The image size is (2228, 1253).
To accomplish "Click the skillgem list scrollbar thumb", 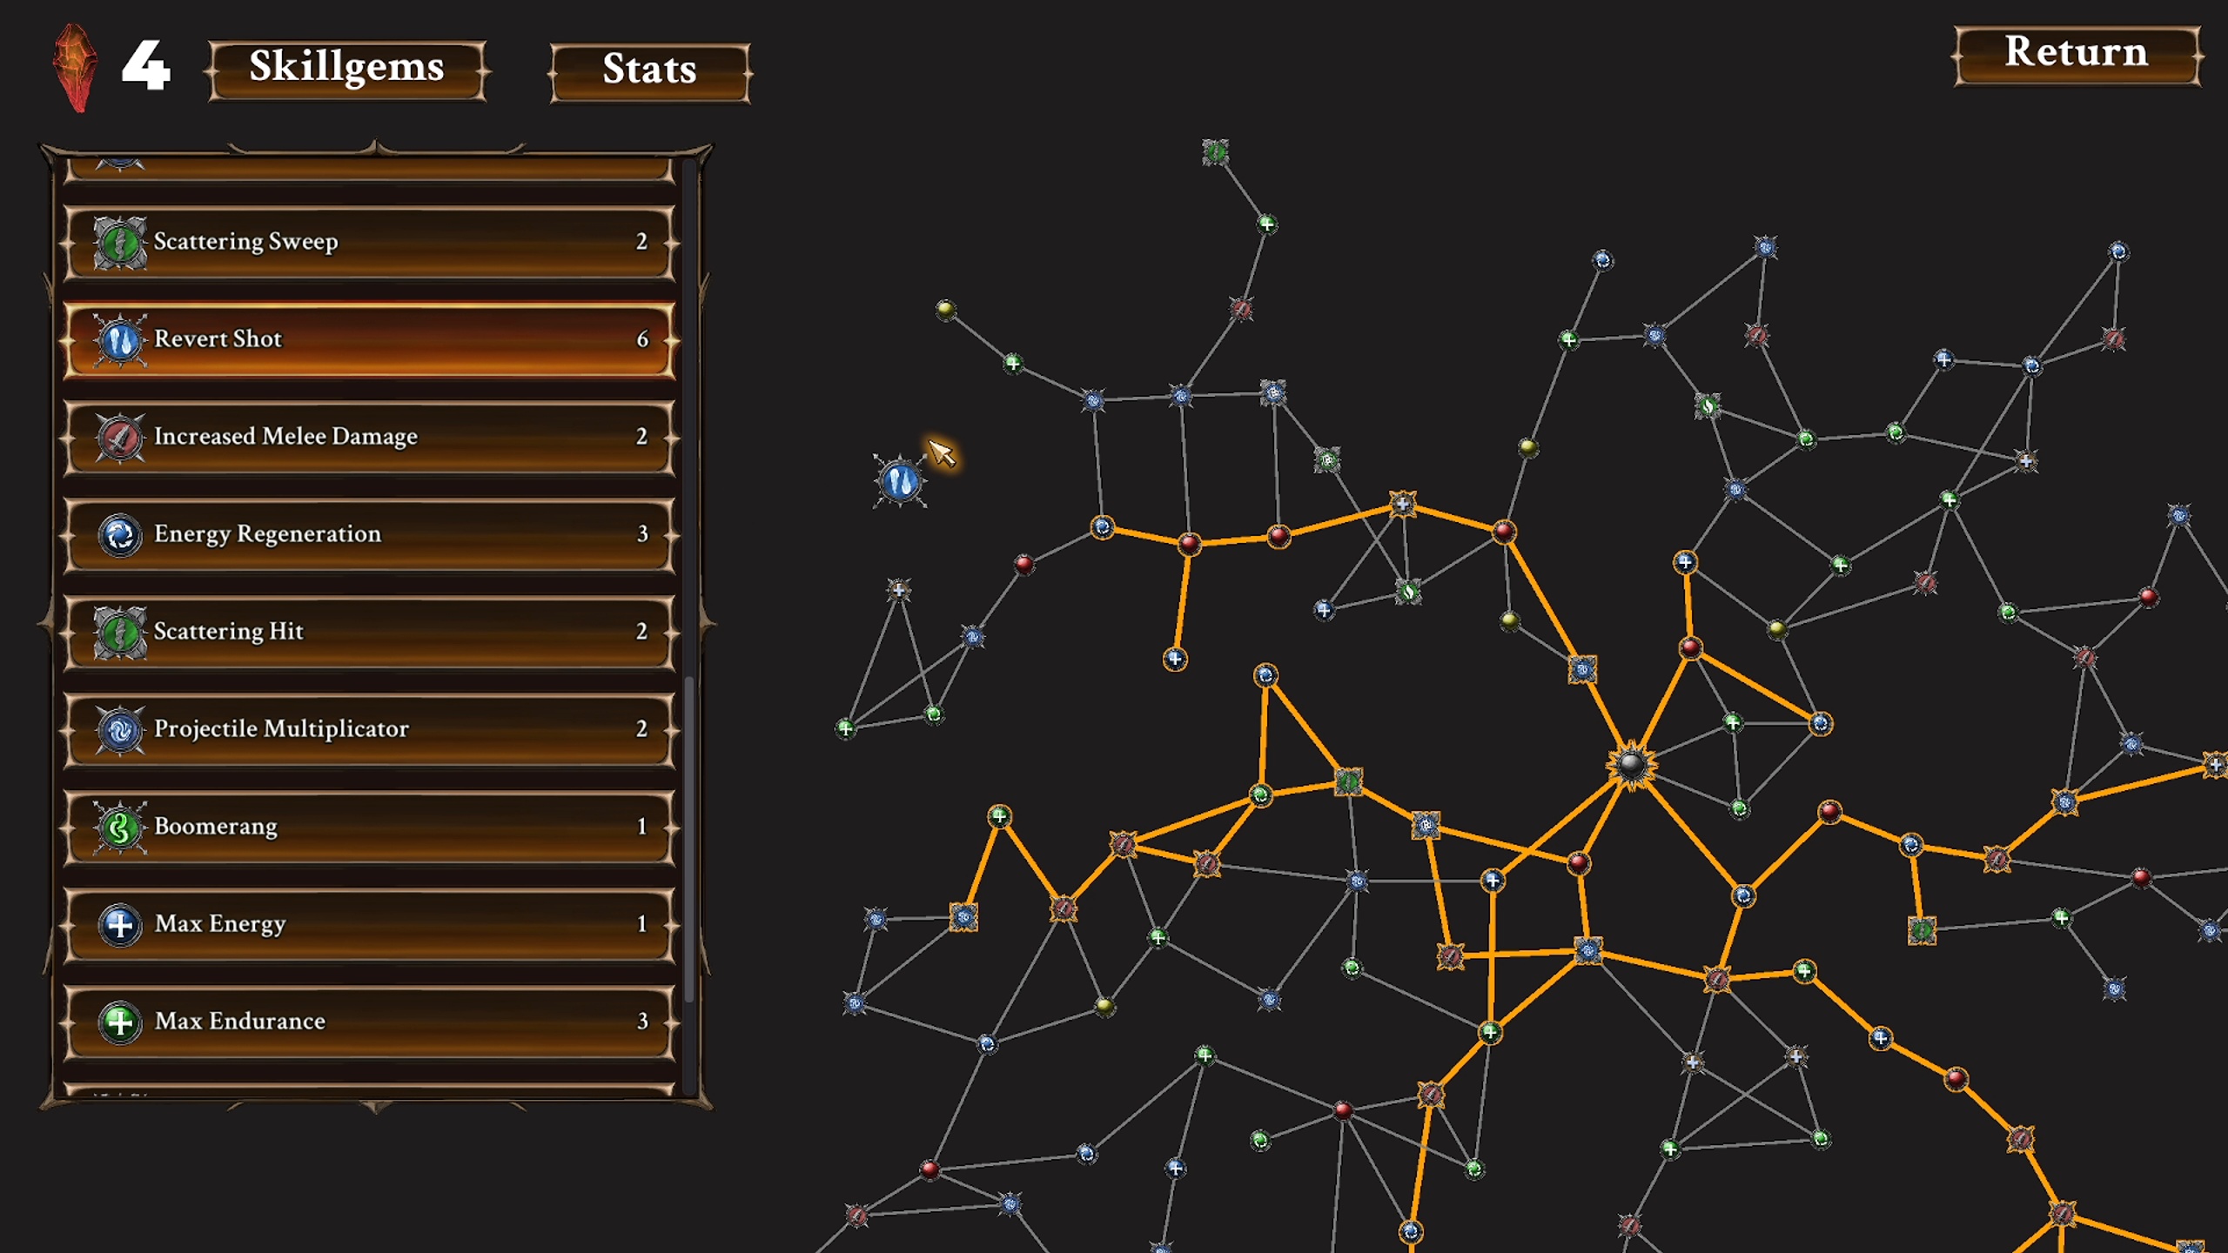I will pos(689,840).
